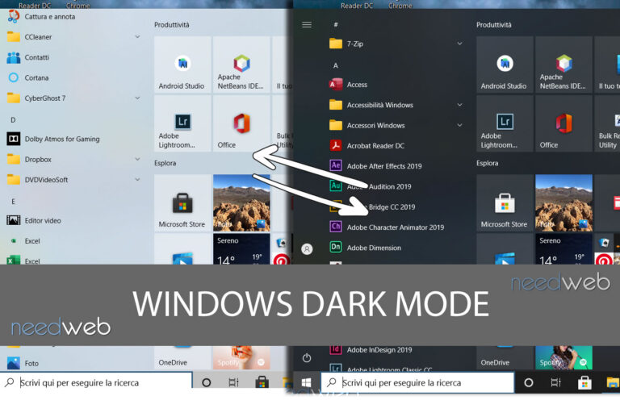This screenshot has width=620, height=413.
Task: Open Task View on the dark taskbar
Action: 556,382
